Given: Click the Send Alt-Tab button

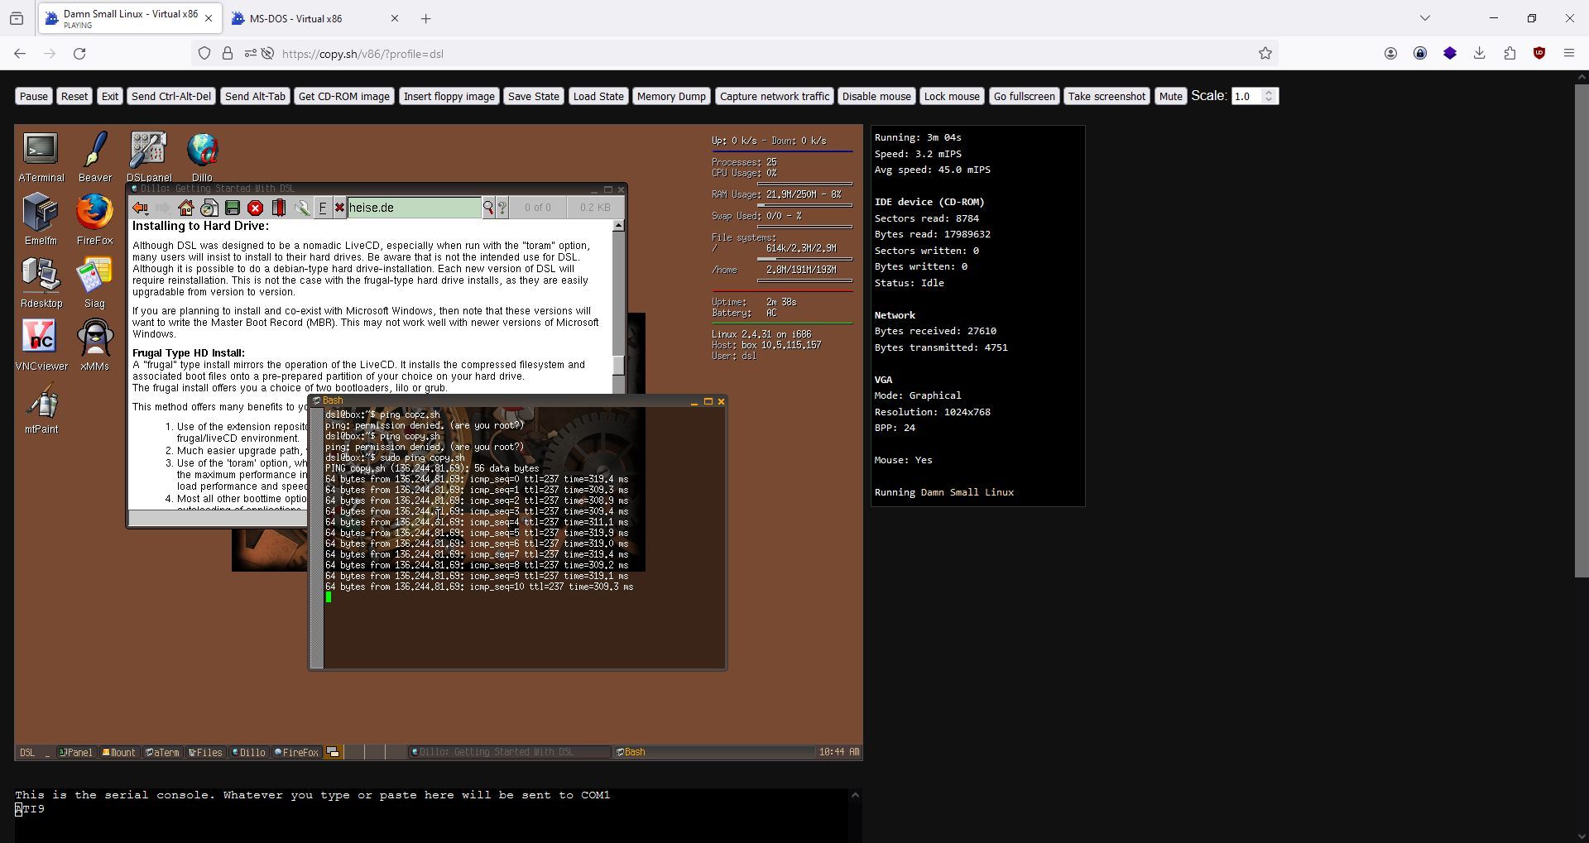Looking at the screenshot, I should (x=255, y=97).
